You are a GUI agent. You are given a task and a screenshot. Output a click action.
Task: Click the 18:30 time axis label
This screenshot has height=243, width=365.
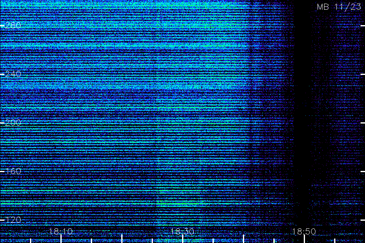pyautogui.click(x=182, y=232)
